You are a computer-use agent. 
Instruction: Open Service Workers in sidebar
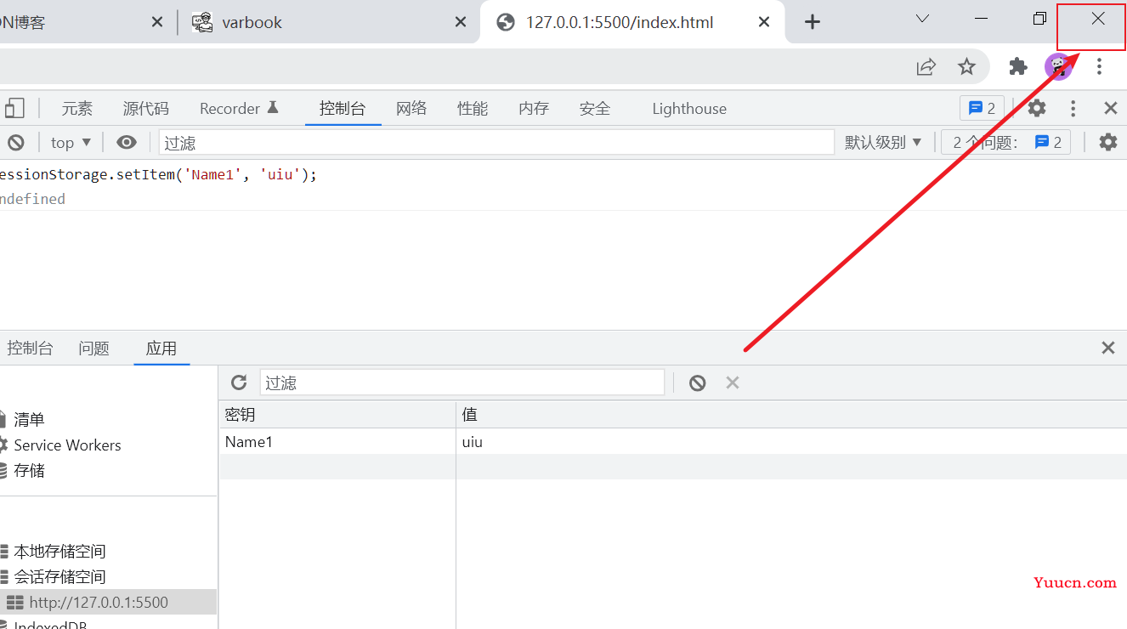67,445
